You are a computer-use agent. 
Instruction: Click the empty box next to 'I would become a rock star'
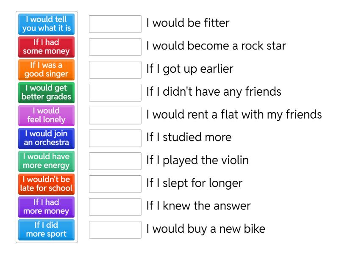pyautogui.click(x=115, y=47)
